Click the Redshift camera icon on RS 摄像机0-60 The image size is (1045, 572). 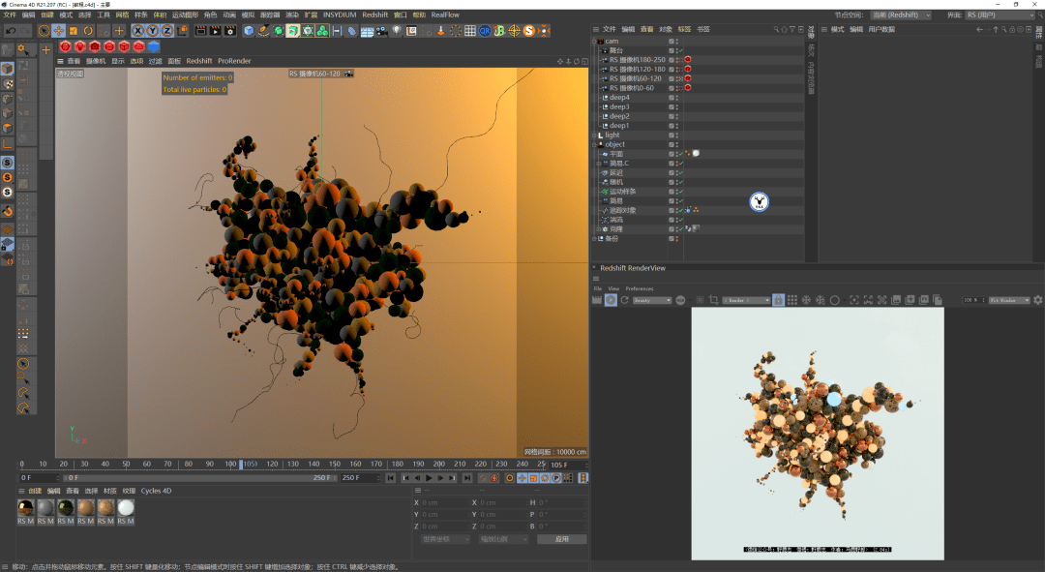click(x=689, y=88)
